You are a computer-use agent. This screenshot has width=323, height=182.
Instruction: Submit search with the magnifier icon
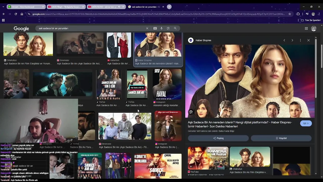175,28
